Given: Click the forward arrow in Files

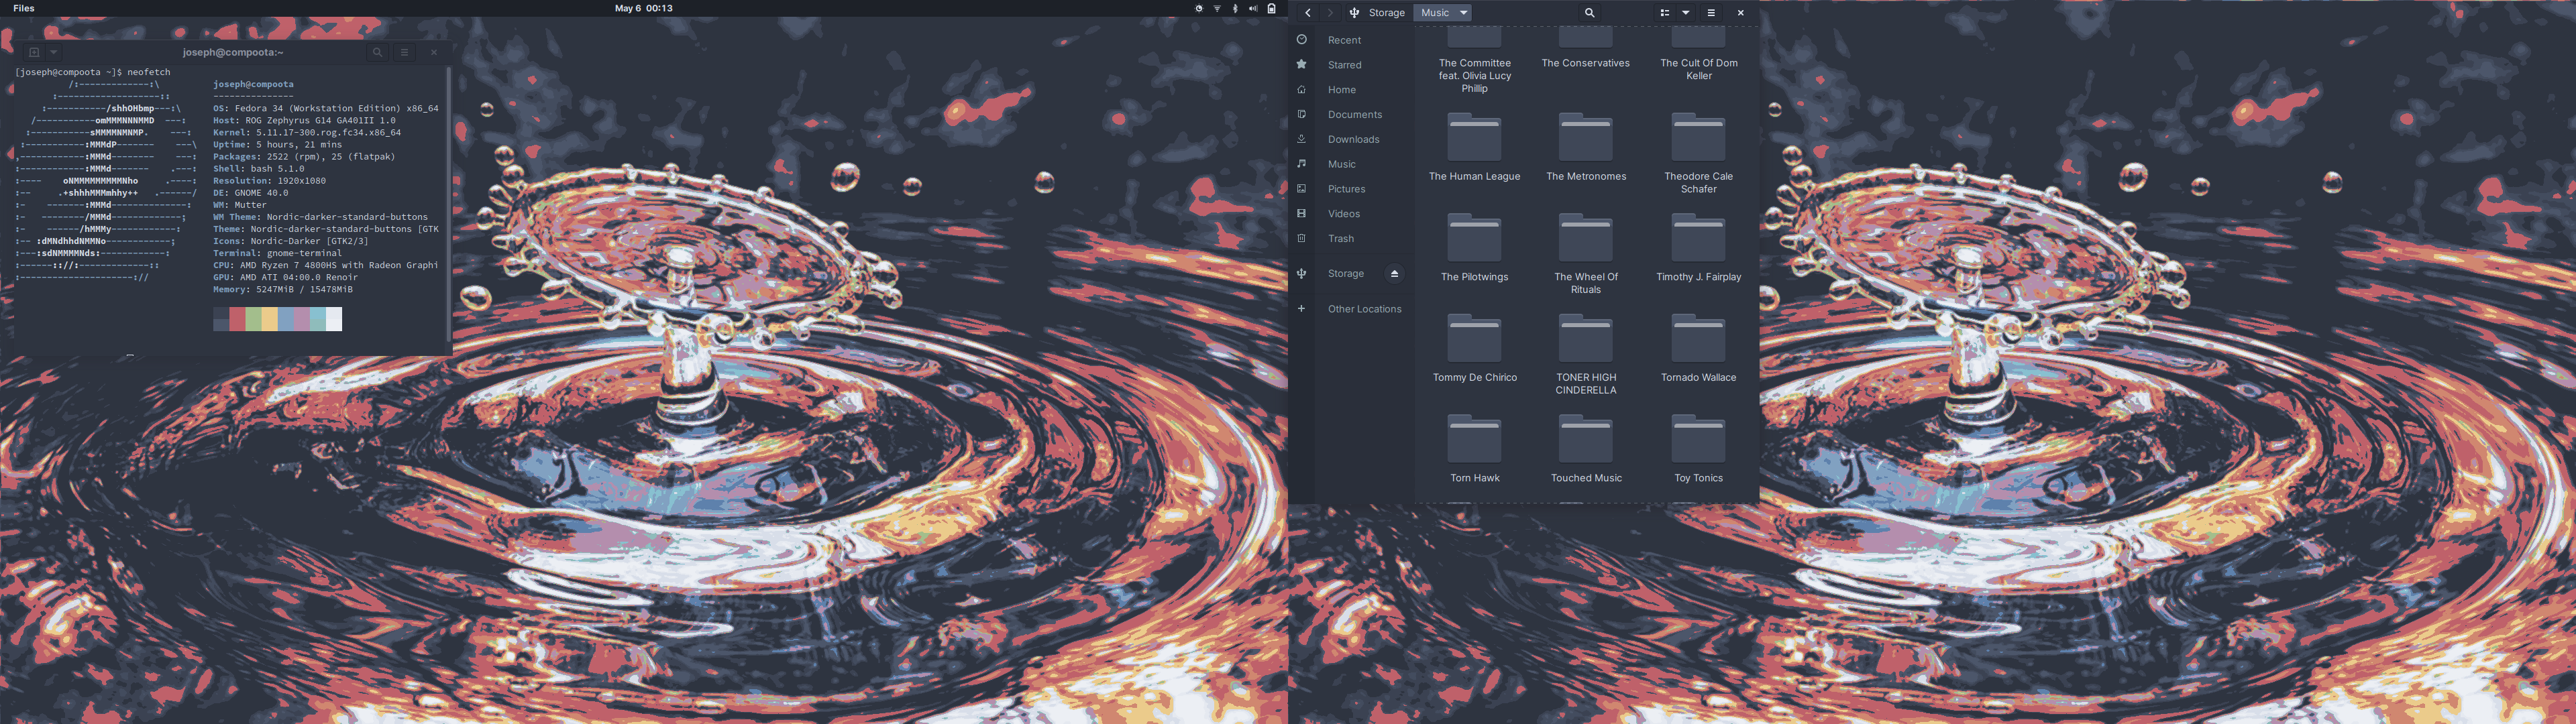Looking at the screenshot, I should pyautogui.click(x=1330, y=13).
